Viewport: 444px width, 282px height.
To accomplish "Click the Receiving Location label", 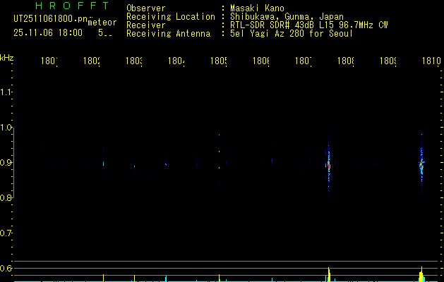I will pyautogui.click(x=171, y=17).
